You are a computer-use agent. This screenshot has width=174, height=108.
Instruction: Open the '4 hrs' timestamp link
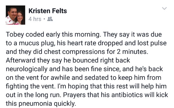(x=35, y=19)
